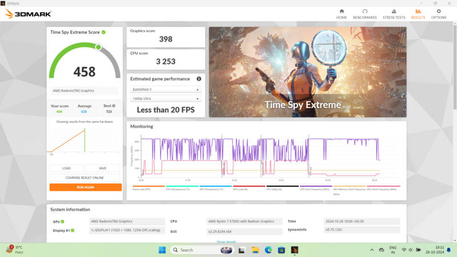Click the average score value 635
The height and width of the screenshot is (257, 457).
(x=84, y=111)
